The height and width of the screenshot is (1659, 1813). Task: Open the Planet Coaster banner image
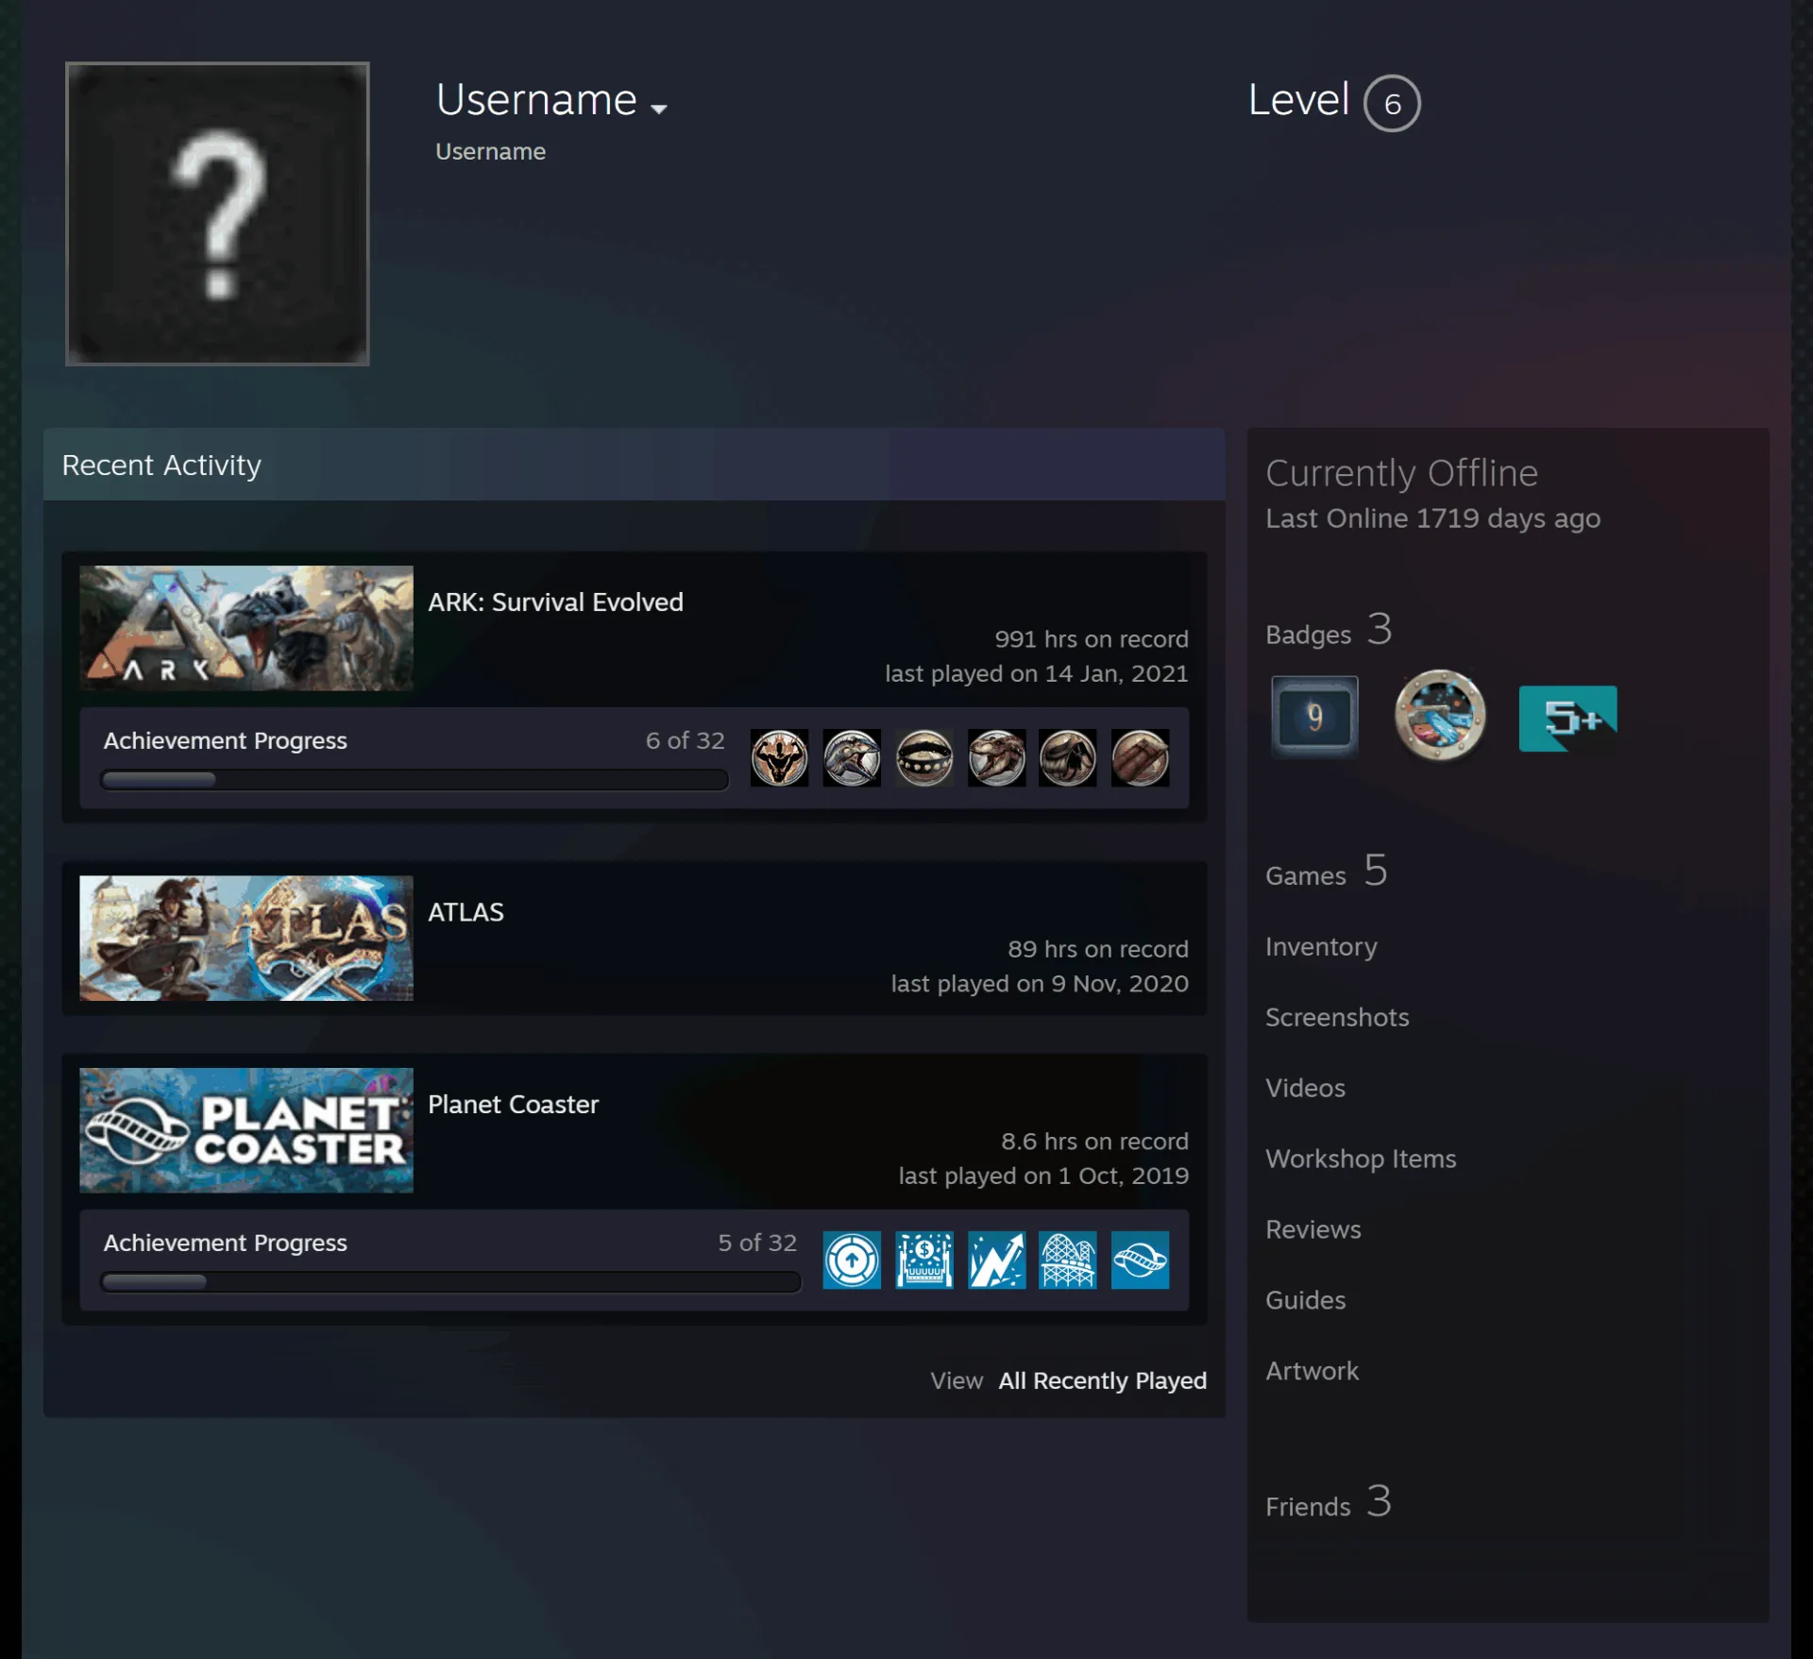(x=246, y=1130)
